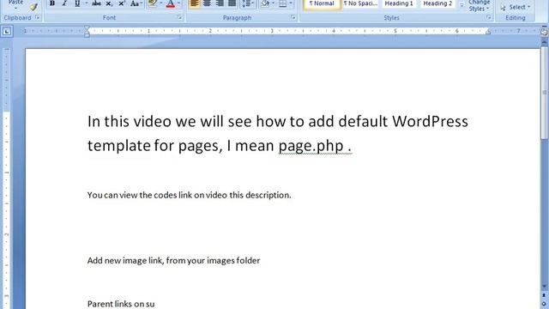The width and height of the screenshot is (549, 309).
Task: Click the word "WordPress" in the heading
Action: (x=430, y=121)
